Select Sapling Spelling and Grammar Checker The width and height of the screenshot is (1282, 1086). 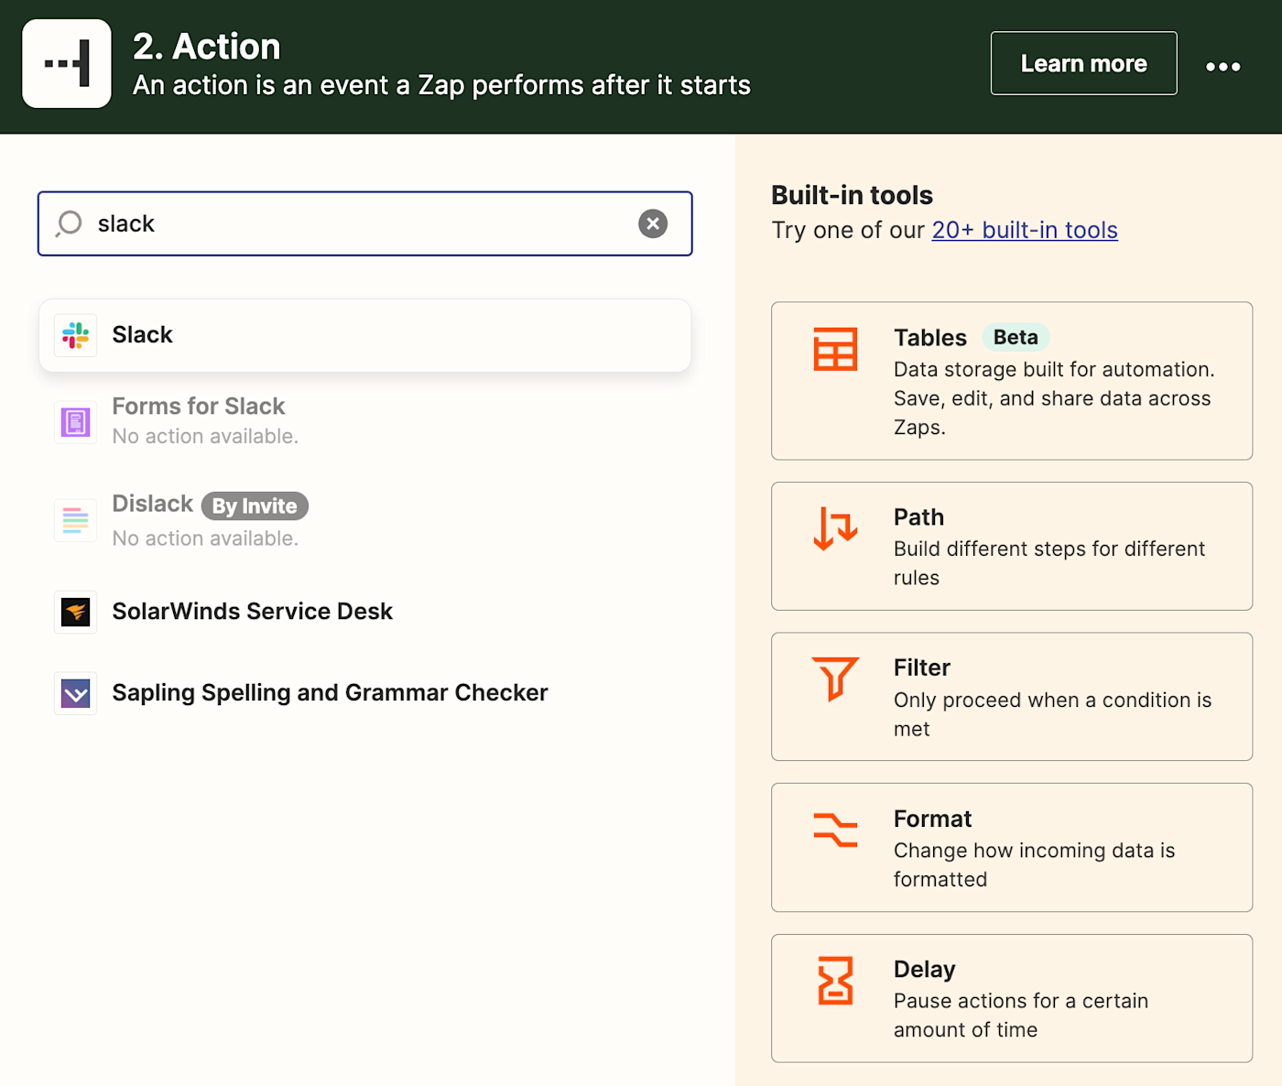pos(330,693)
